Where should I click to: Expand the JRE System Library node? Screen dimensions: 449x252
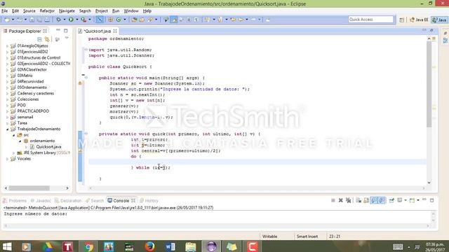[x=13, y=153]
